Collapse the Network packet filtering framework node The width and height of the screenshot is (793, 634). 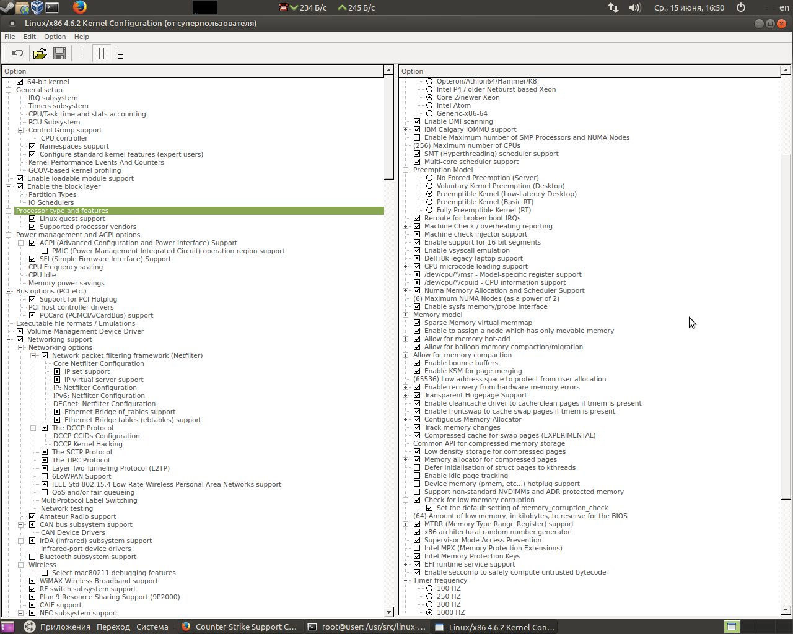(33, 355)
